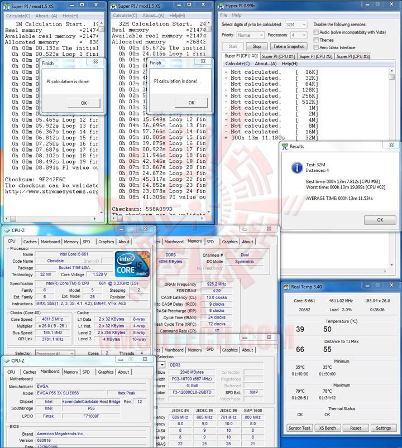Screen dimensions: 402x448
Task: Expand the Processors count dropdown
Action: point(299,35)
